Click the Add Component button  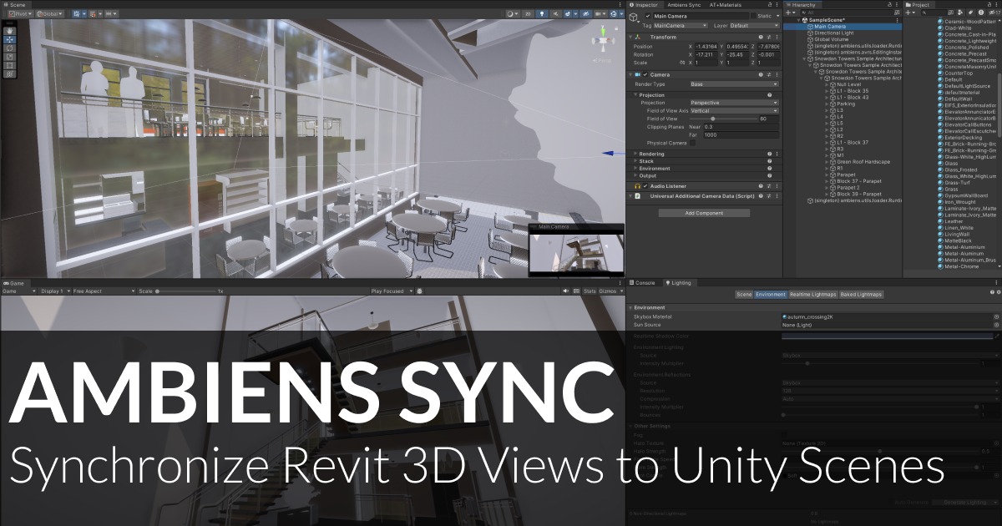click(704, 213)
